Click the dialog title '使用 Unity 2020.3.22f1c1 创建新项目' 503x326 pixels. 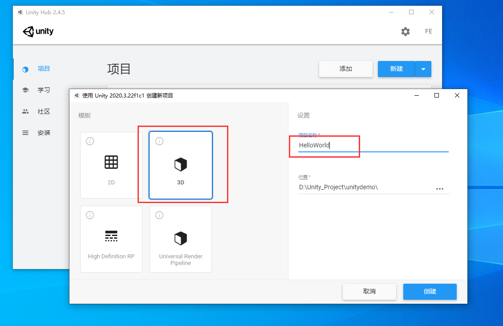[x=128, y=96]
